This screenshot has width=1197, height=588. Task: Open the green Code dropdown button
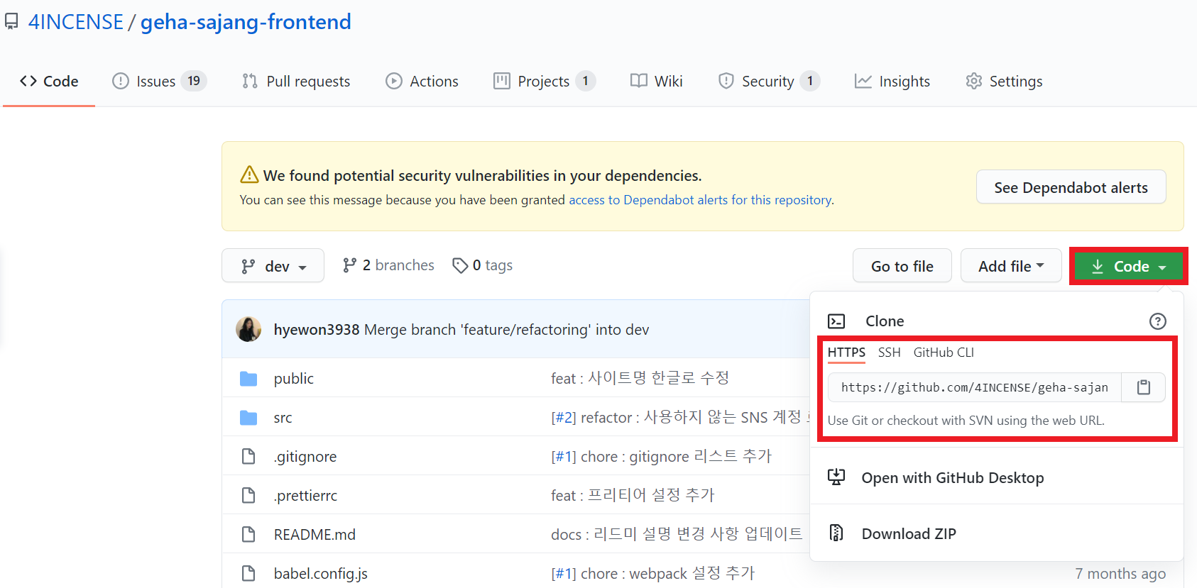click(1128, 267)
